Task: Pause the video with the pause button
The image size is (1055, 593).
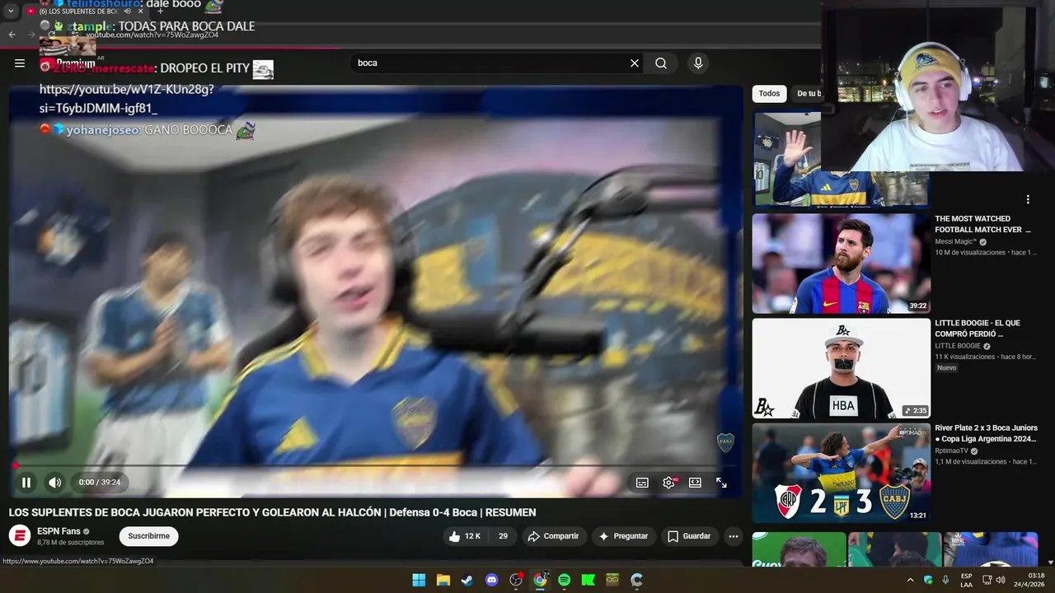Action: [26, 483]
